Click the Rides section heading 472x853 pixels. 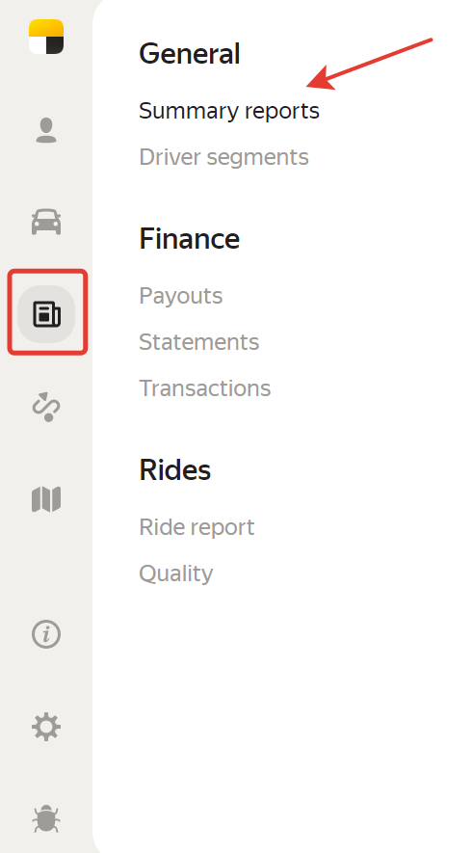pyautogui.click(x=174, y=469)
